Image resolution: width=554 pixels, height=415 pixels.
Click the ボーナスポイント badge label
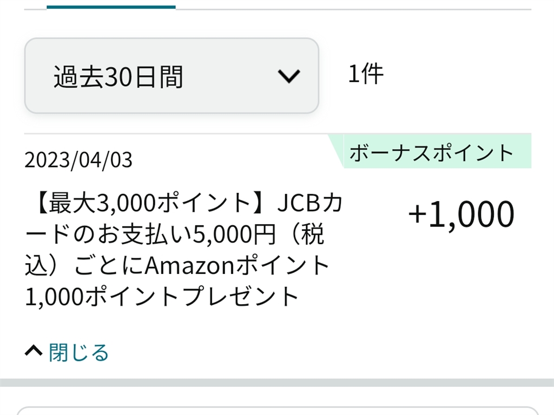tap(431, 153)
